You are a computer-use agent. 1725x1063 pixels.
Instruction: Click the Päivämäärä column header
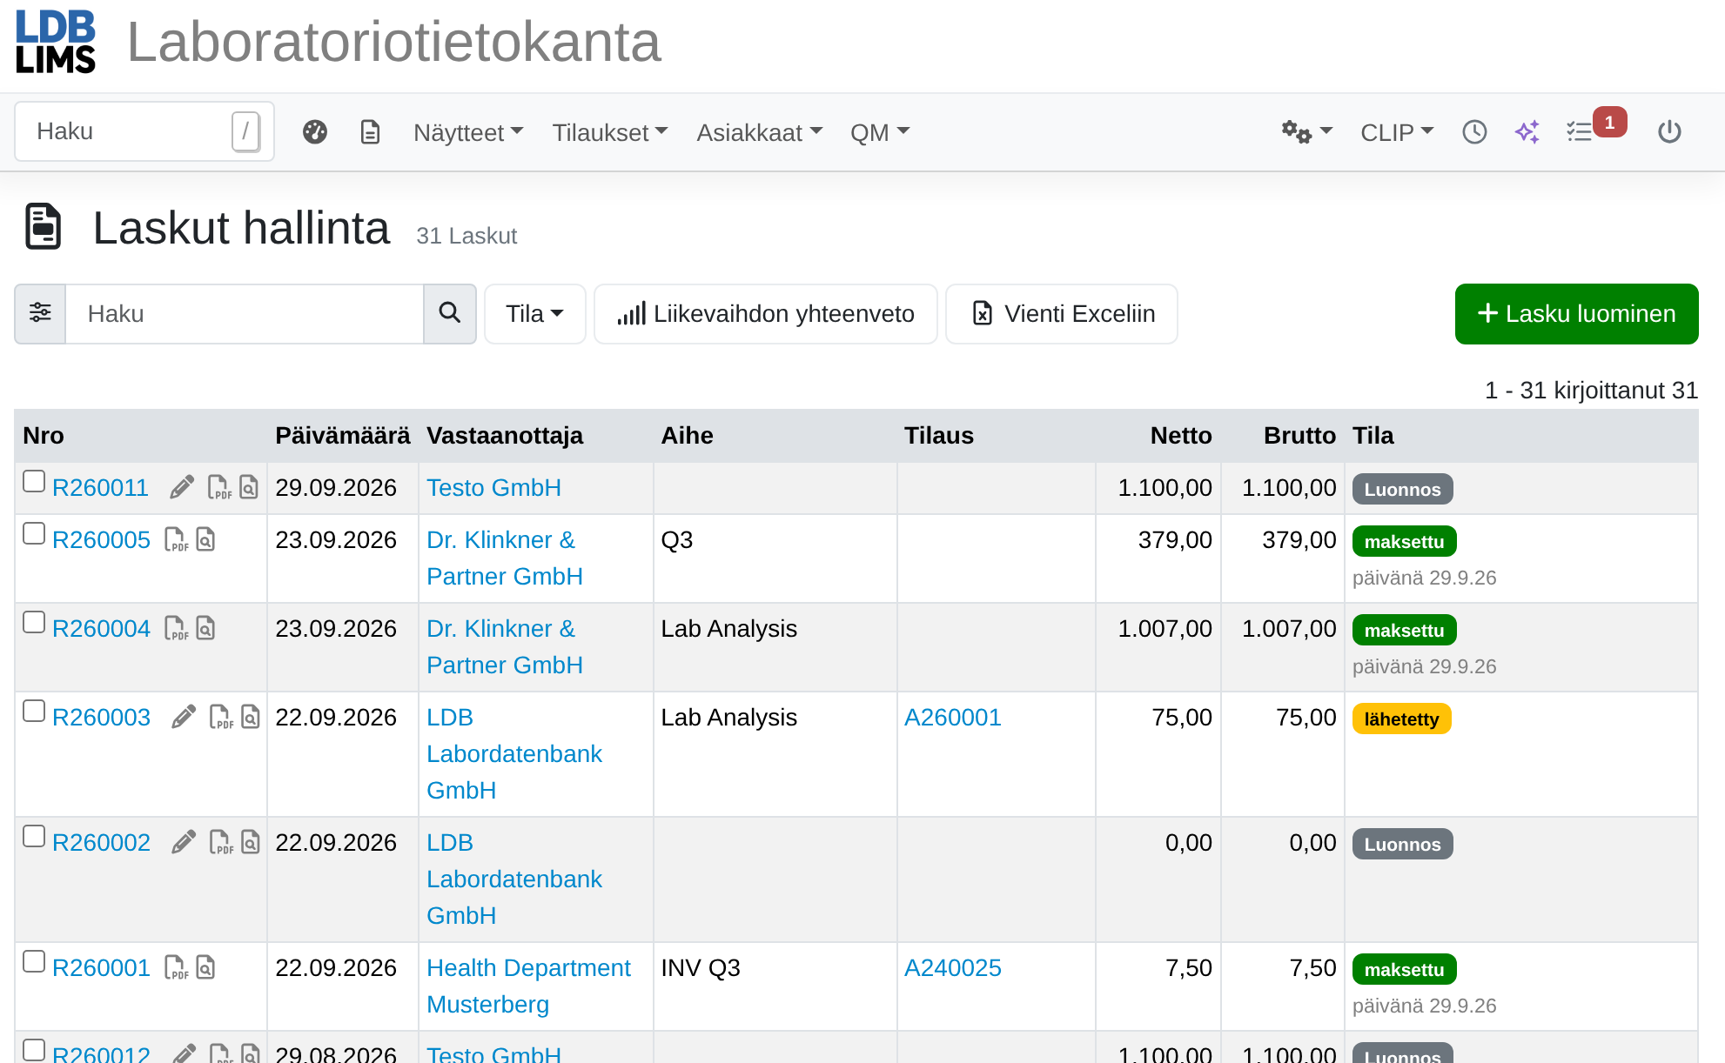click(343, 436)
